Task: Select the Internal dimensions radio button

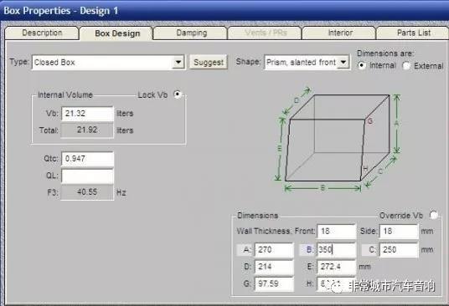Action: (x=362, y=65)
